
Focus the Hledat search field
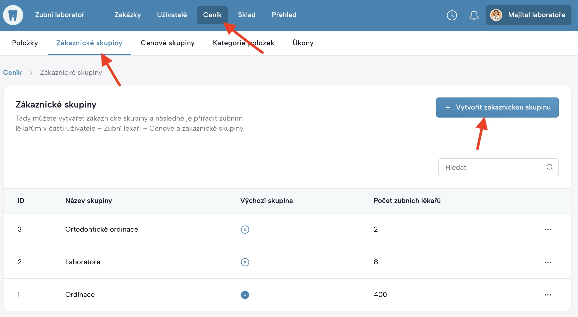click(492, 167)
